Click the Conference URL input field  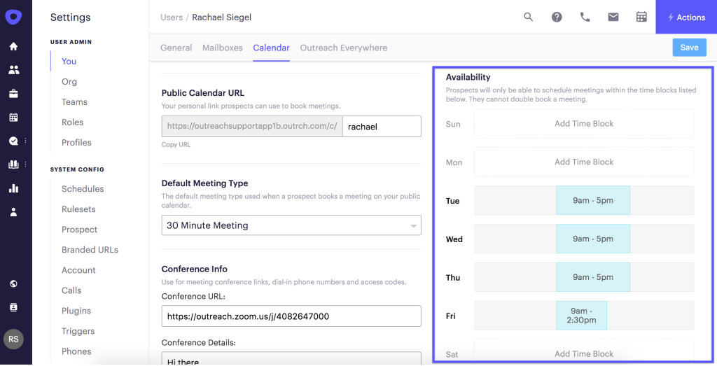(291, 316)
